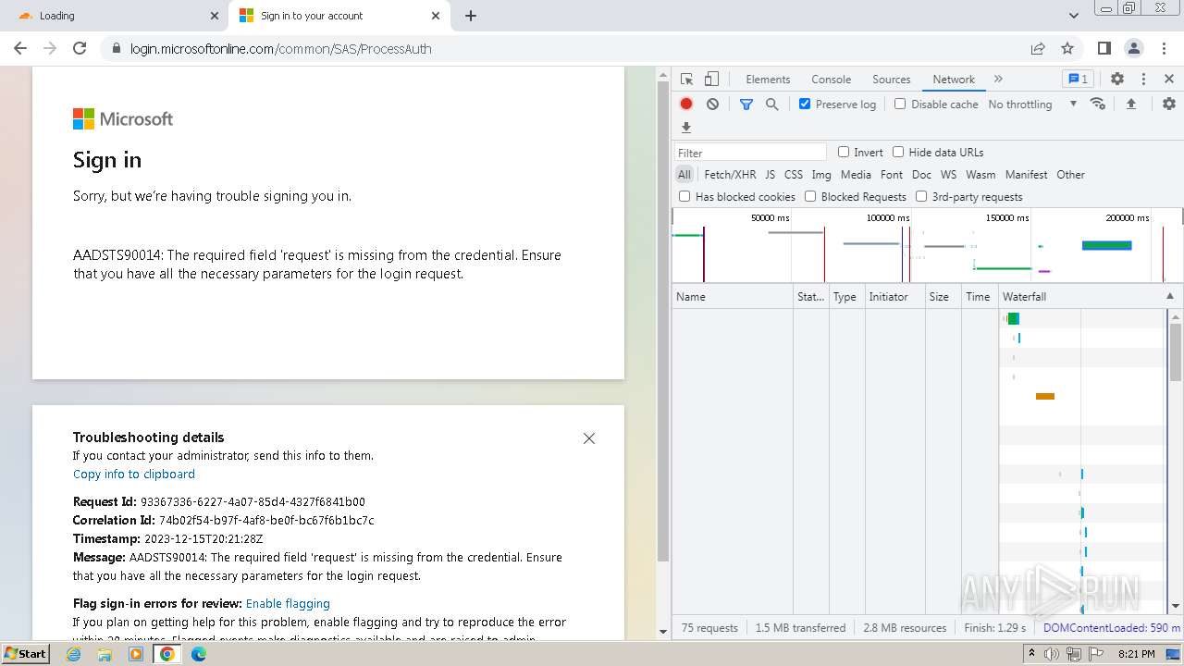This screenshot has height=666, width=1184.
Task: Close the troubleshooting details panel
Action: [x=589, y=438]
